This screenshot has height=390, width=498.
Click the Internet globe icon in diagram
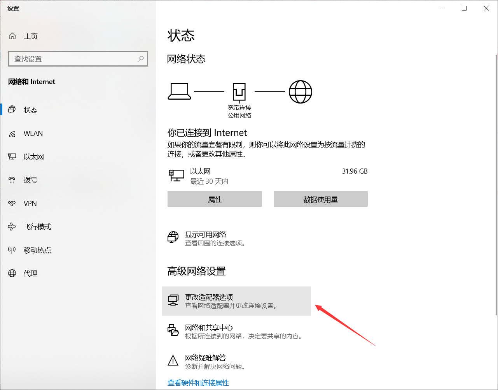(x=301, y=92)
